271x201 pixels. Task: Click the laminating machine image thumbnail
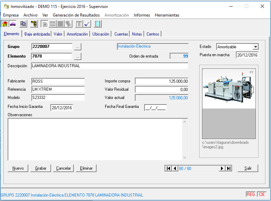pyautogui.click(x=229, y=88)
